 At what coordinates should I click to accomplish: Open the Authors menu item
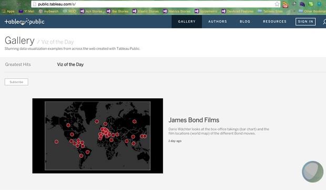tap(218, 22)
